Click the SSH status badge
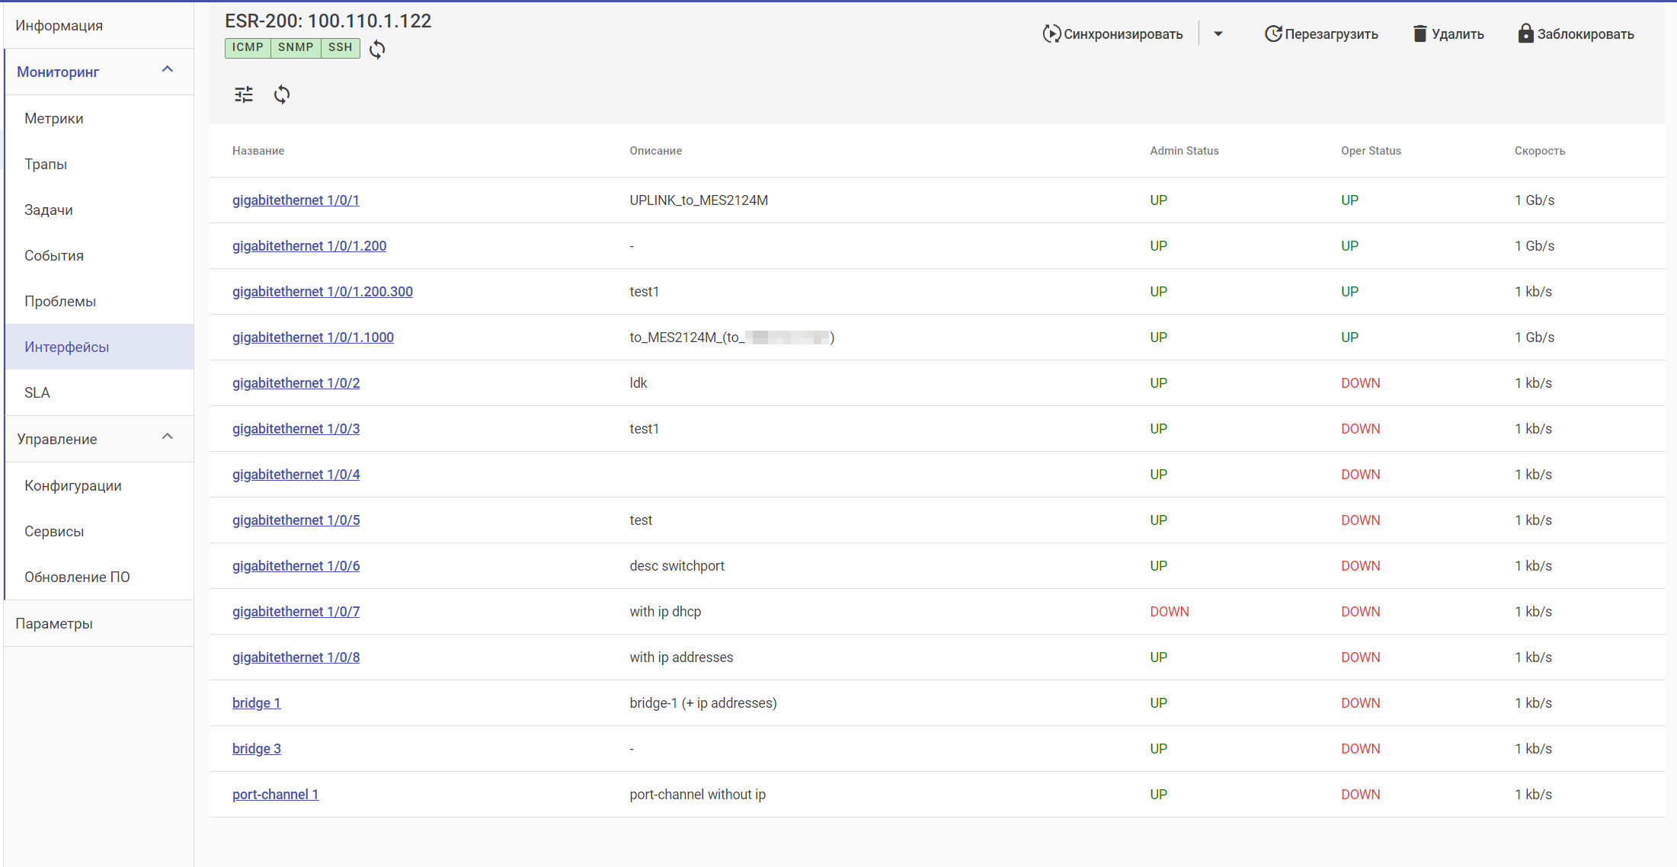 point(340,47)
